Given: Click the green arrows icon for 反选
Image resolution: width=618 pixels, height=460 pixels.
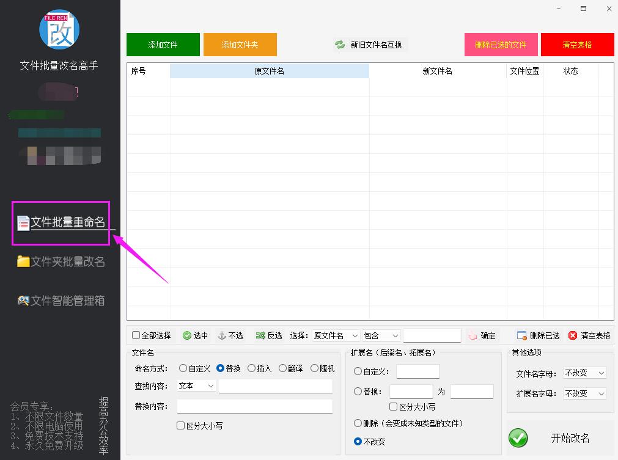Looking at the screenshot, I should pos(260,335).
